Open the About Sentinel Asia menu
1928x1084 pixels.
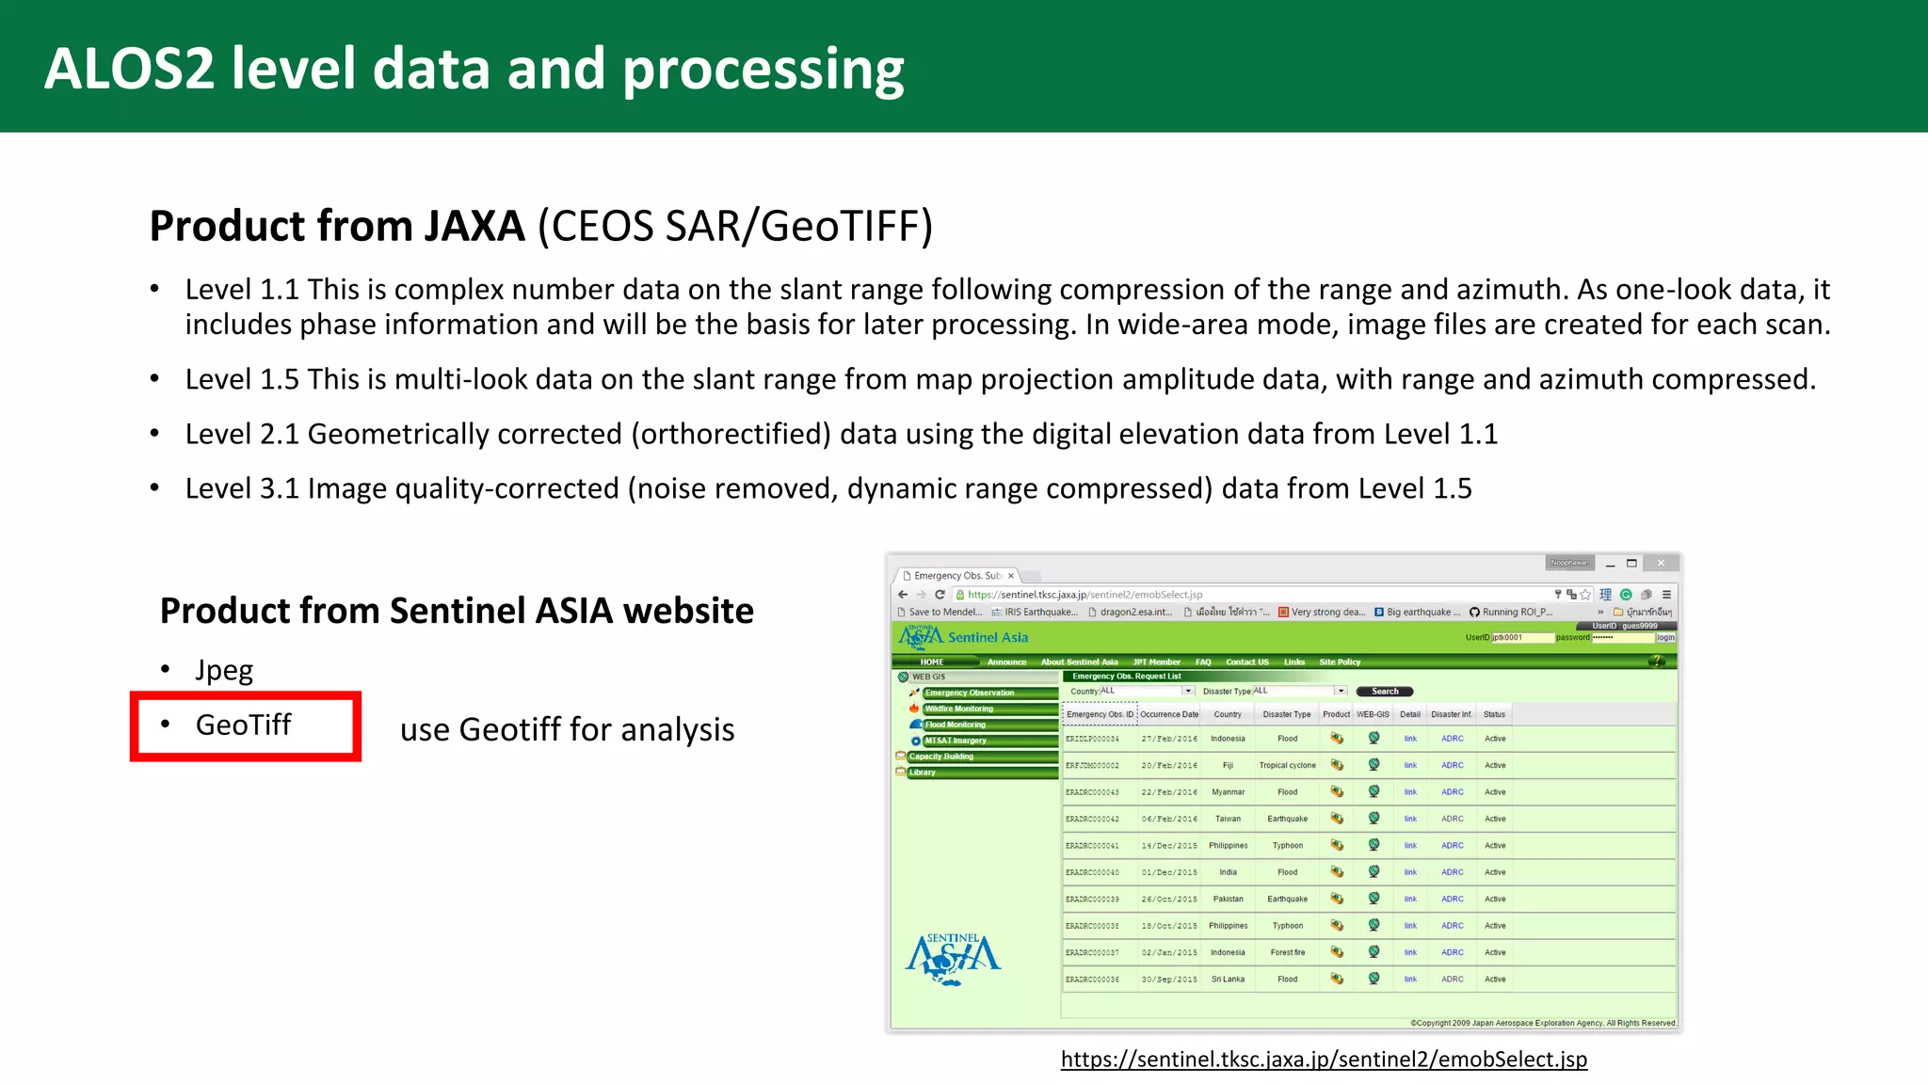[1079, 662]
